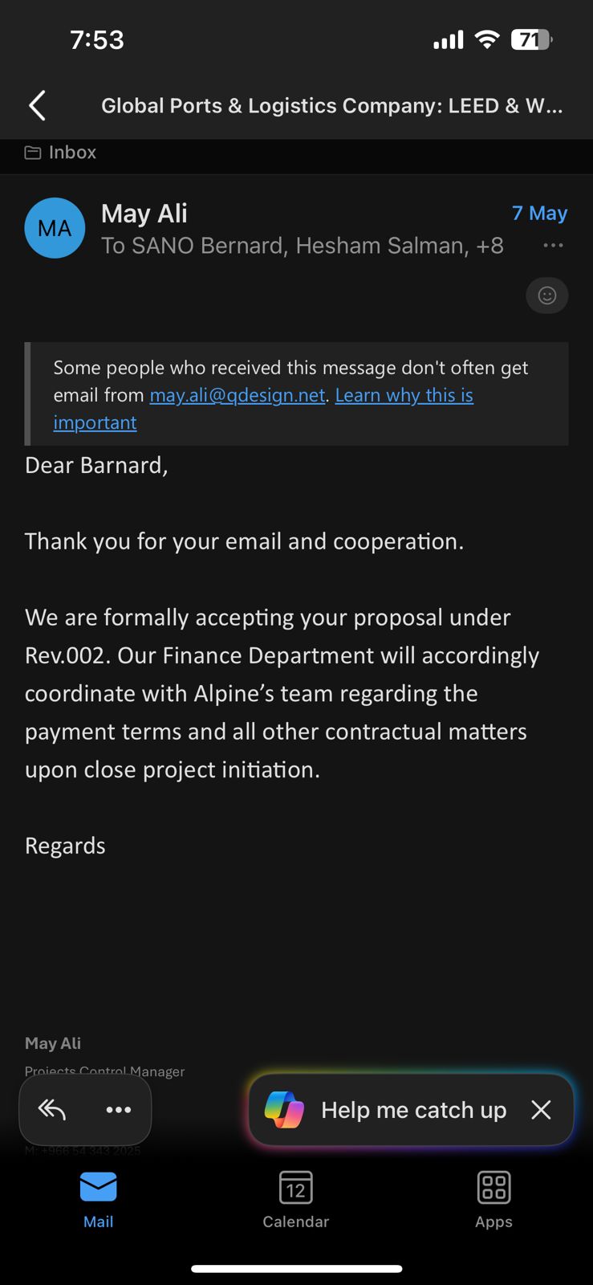Open the Apps tab

coord(493,1200)
